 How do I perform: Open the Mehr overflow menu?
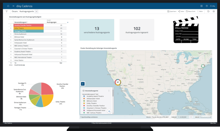(200, 11)
